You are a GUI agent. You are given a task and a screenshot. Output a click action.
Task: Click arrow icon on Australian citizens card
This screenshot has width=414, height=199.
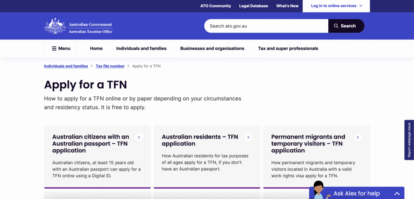click(139, 137)
